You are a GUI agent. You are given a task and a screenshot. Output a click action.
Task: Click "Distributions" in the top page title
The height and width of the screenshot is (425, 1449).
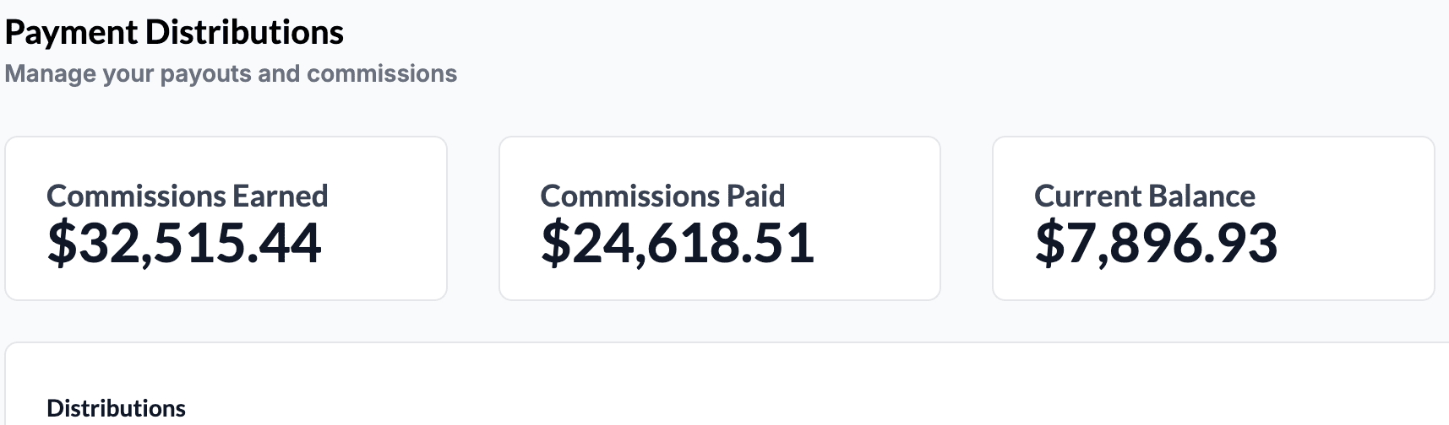245,33
